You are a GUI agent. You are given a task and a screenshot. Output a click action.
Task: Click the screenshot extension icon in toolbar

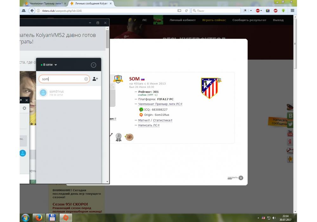point(268,11)
